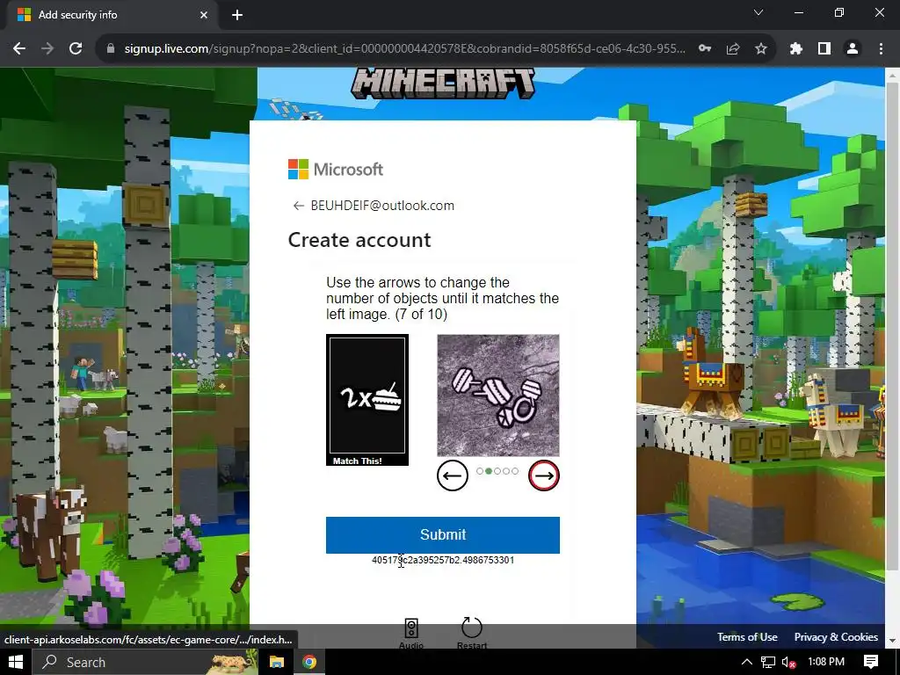Click the puzzle image with dumbbell objects
This screenshot has width=900, height=675.
[x=498, y=396]
